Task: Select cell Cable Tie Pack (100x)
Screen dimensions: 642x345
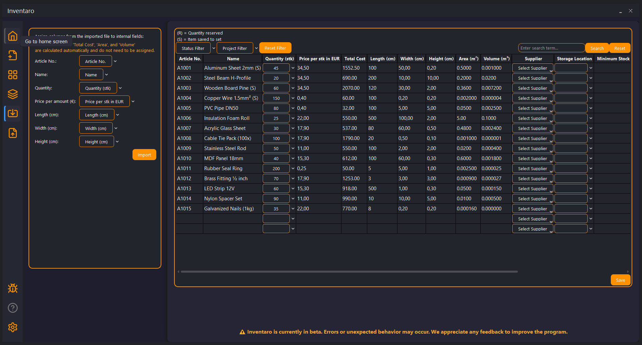Action: (233, 138)
